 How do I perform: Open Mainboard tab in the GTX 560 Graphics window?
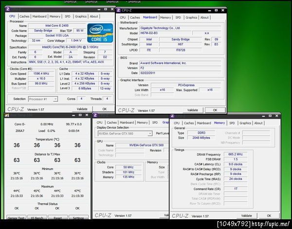[x=127, y=123]
